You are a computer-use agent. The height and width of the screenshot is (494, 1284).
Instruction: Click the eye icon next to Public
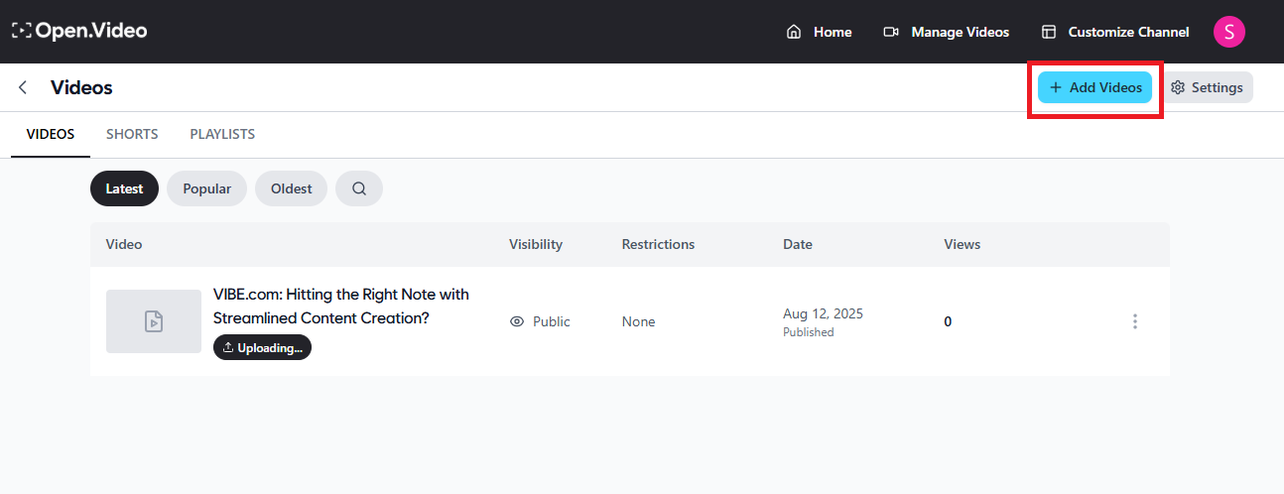point(516,321)
